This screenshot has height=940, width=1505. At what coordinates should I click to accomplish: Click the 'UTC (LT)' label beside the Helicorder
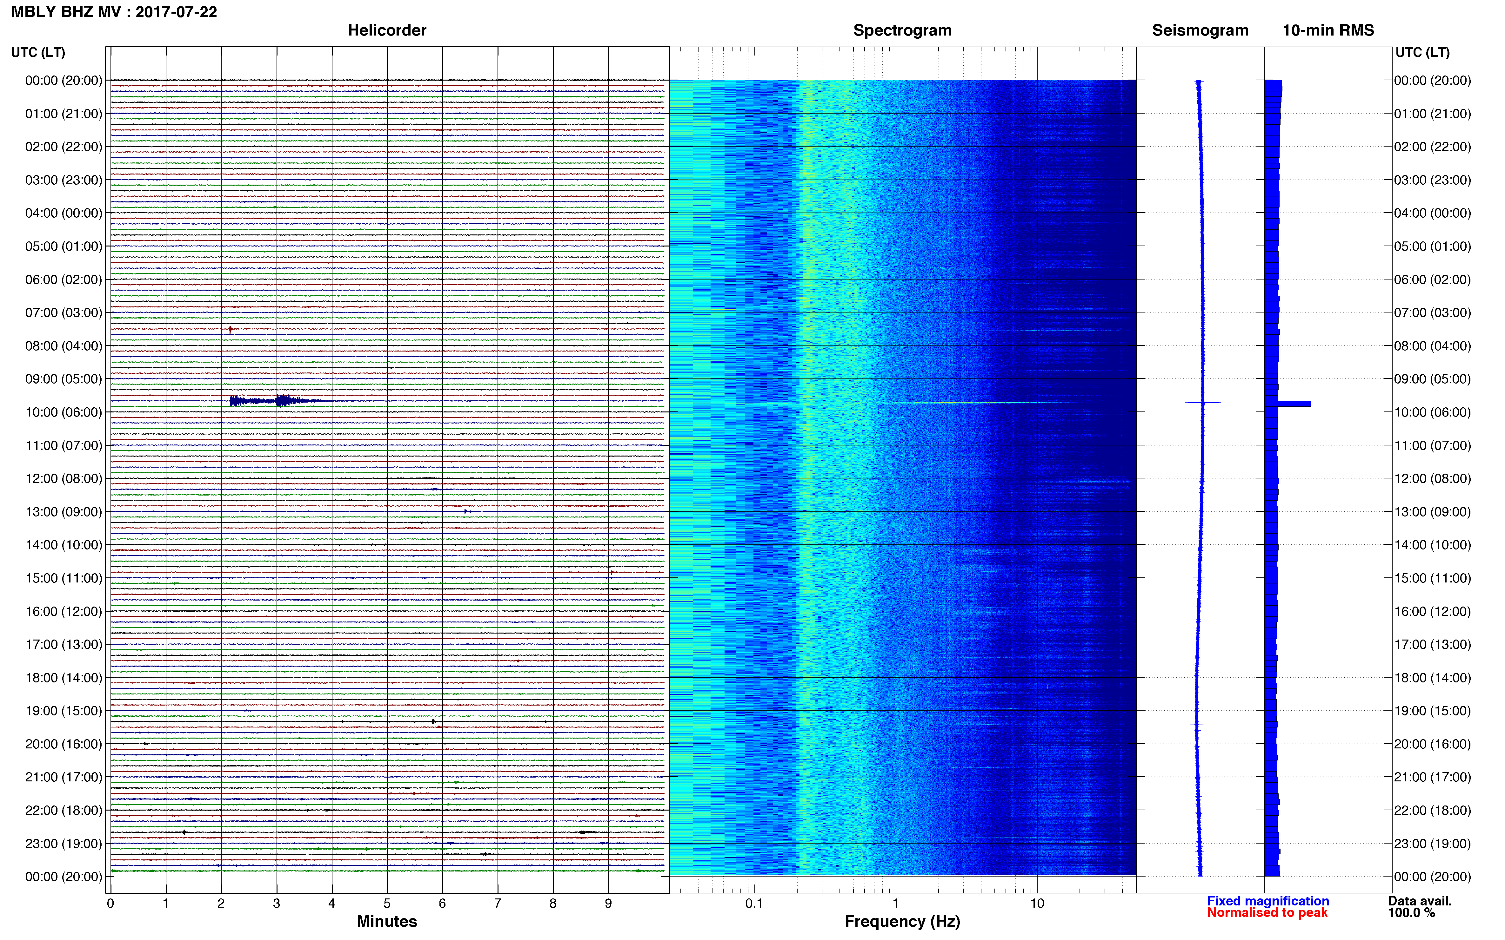[38, 52]
